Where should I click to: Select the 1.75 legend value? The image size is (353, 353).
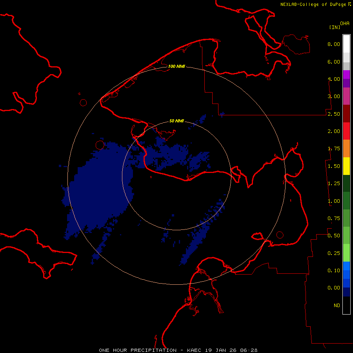point(334,149)
